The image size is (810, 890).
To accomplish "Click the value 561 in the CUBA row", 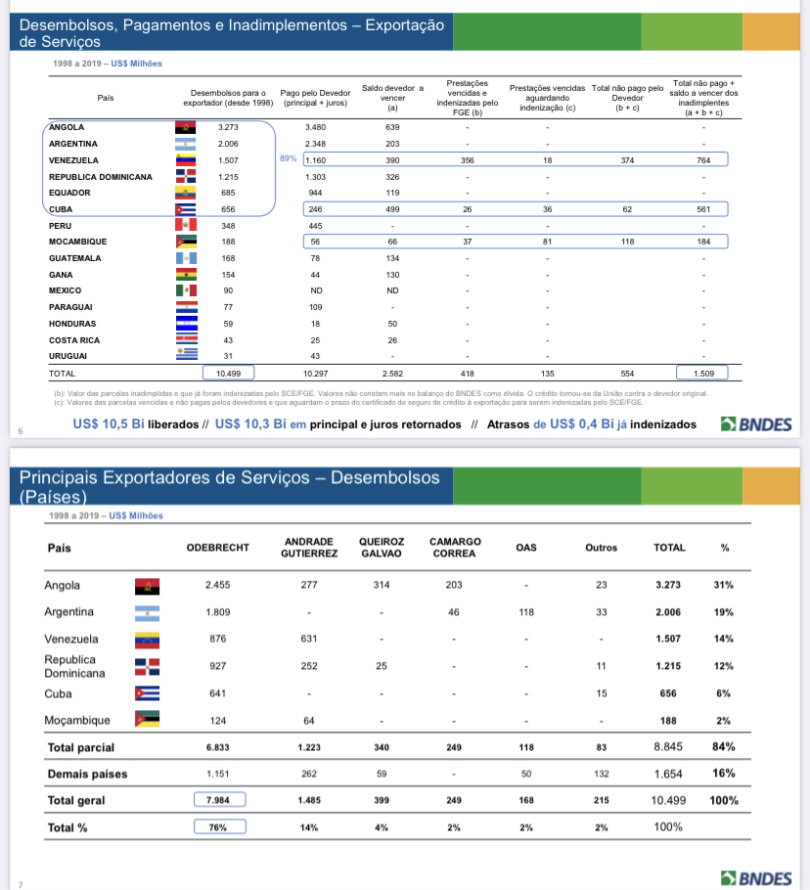I will point(703,209).
